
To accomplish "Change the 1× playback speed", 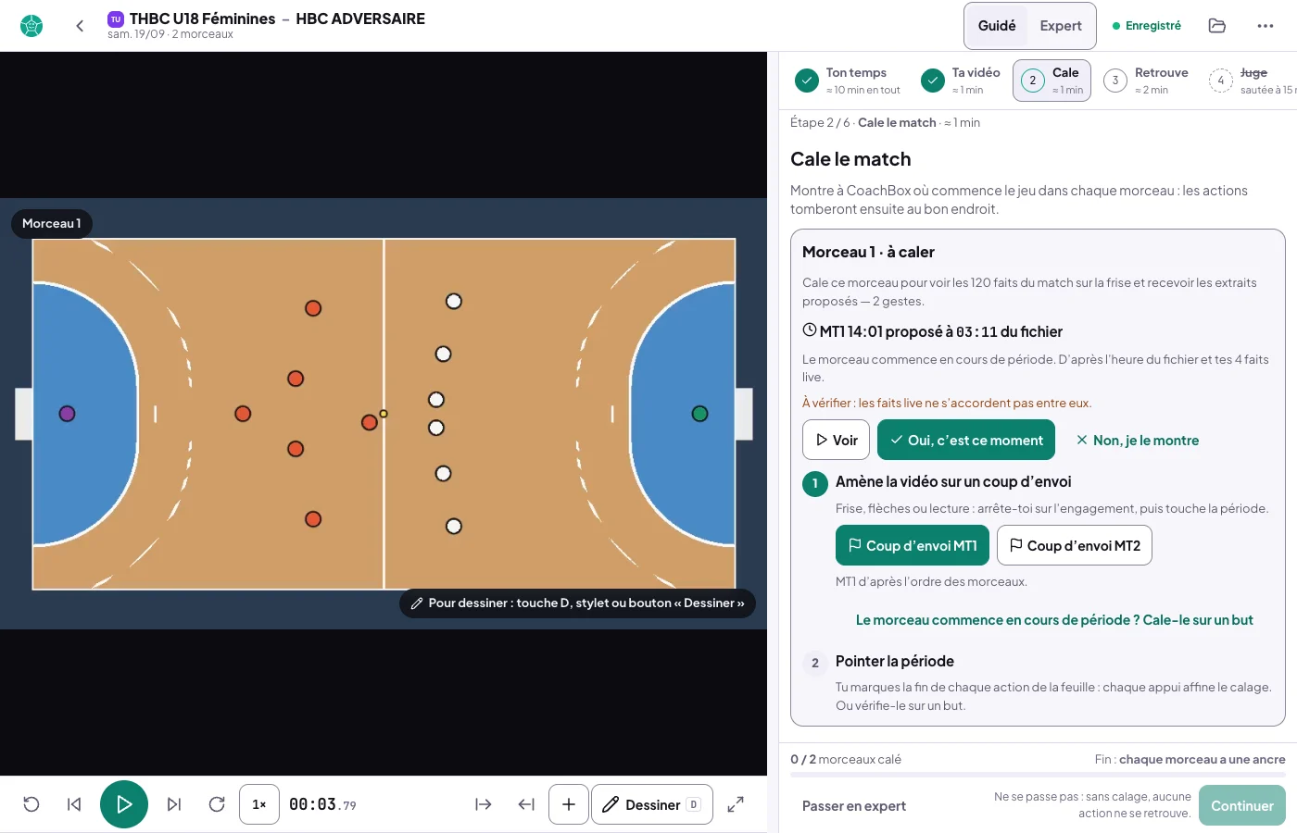I will pos(259,804).
